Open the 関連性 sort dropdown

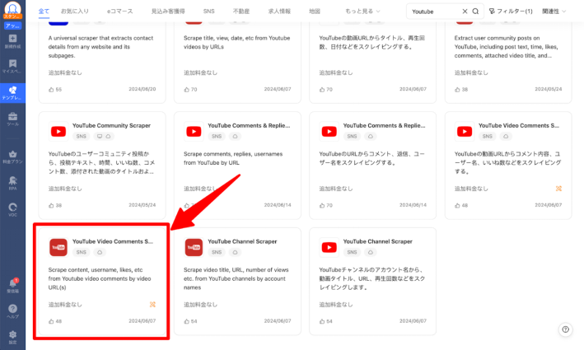click(554, 12)
